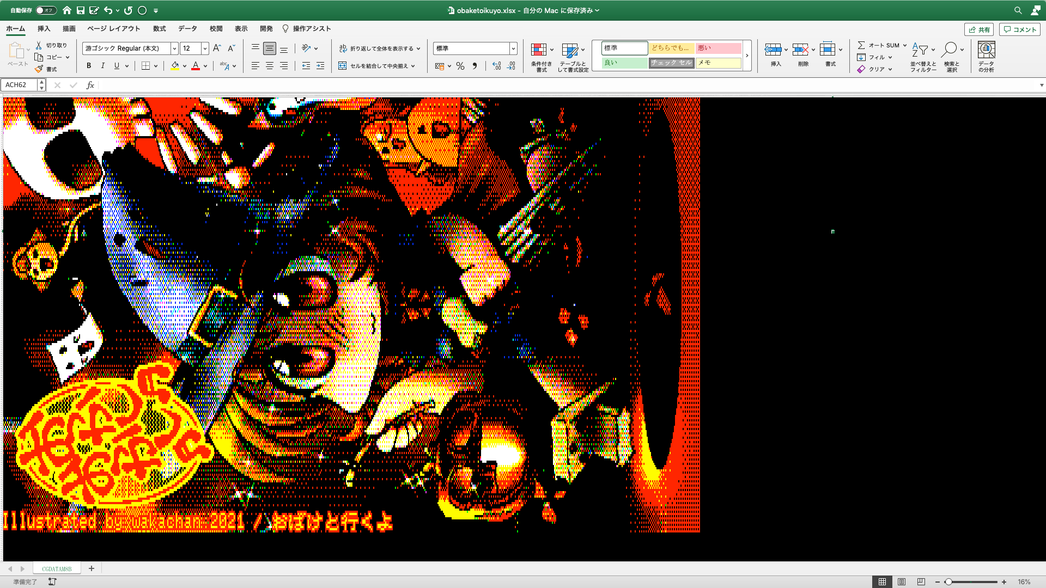Click the 共有 share button
This screenshot has width=1046, height=588.
(979, 29)
